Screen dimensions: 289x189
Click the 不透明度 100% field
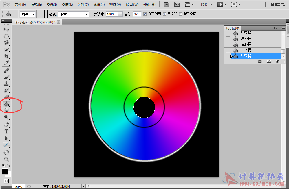coord(112,14)
